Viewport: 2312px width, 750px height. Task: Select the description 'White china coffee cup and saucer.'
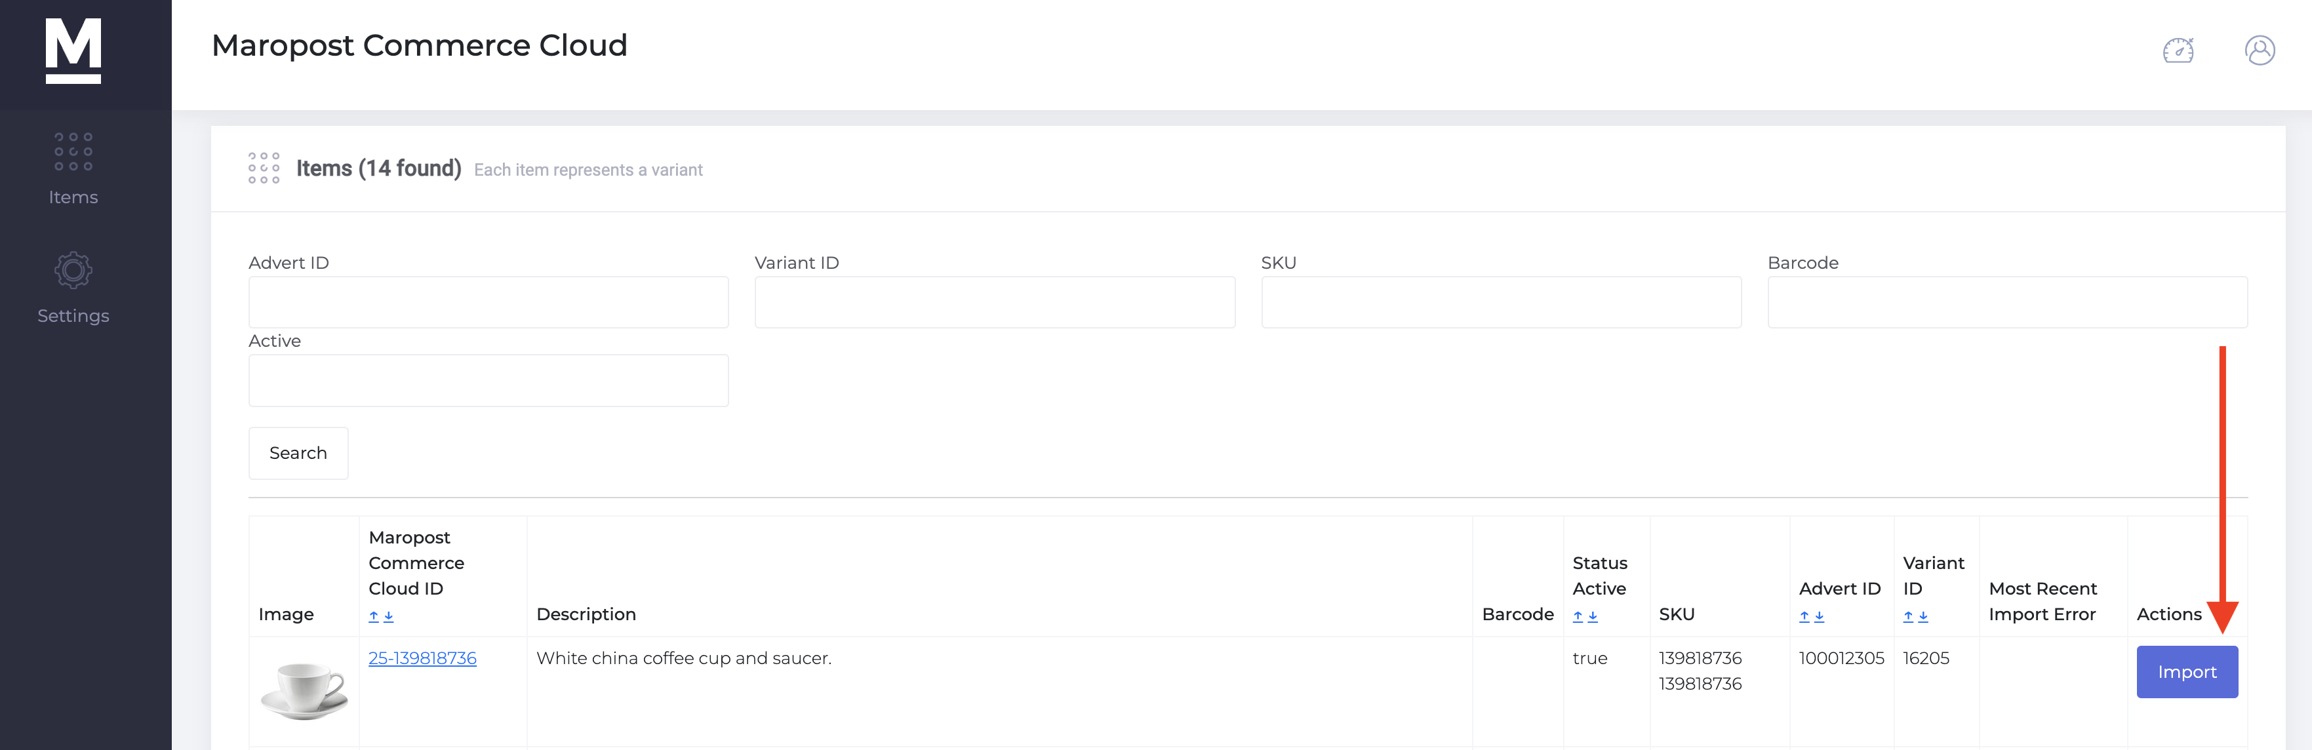[x=684, y=658]
